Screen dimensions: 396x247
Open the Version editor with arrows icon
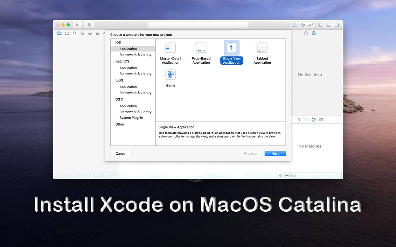point(311,25)
